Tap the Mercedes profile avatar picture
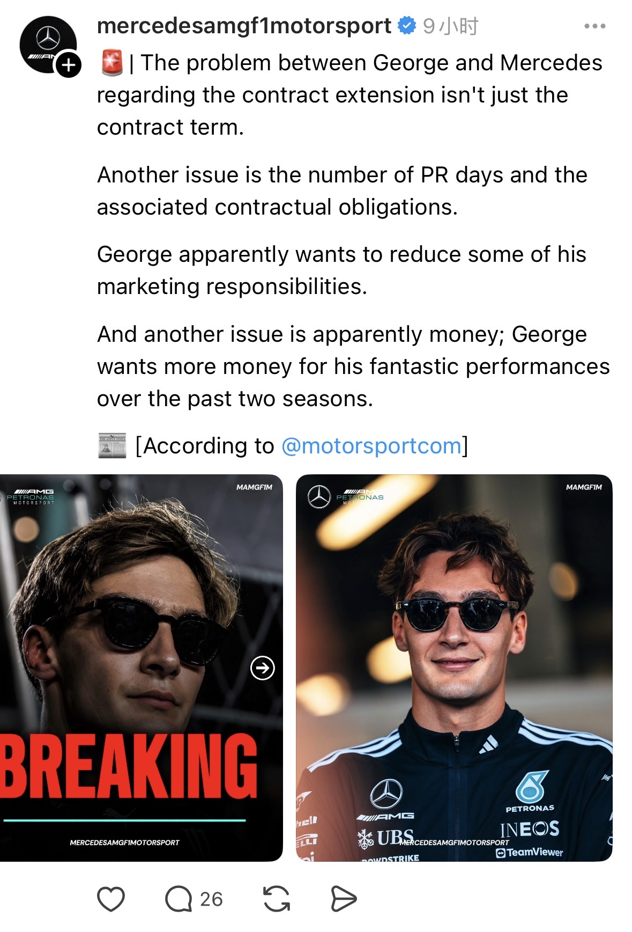Image resolution: width=632 pixels, height=932 pixels. pos(48,45)
